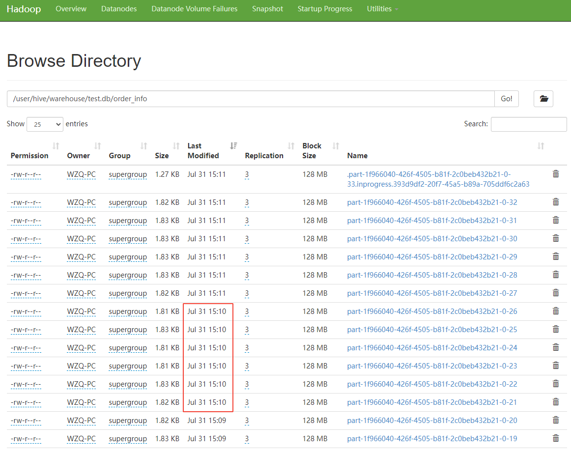Open file part-...-0-22
Screen dimensions: 571x451
pyautogui.click(x=432, y=384)
